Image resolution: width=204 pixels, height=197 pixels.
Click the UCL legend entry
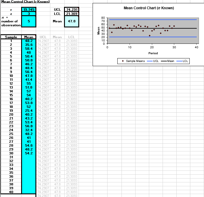point(153,61)
